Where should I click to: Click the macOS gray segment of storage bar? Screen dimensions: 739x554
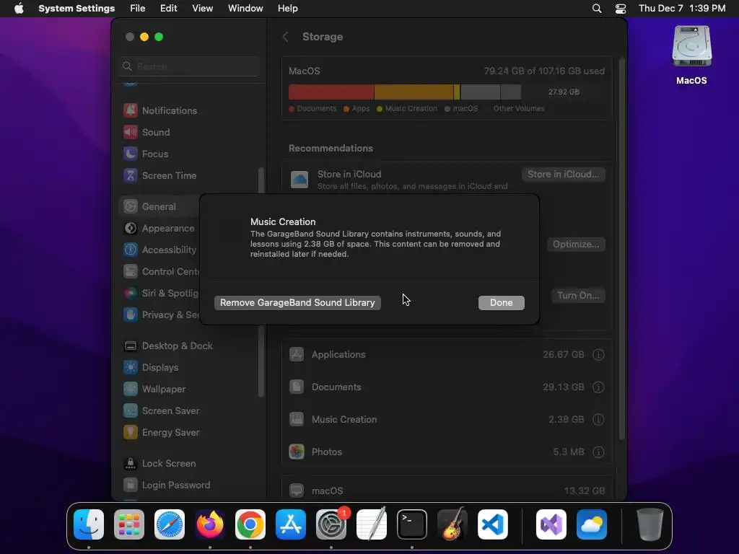(480, 92)
